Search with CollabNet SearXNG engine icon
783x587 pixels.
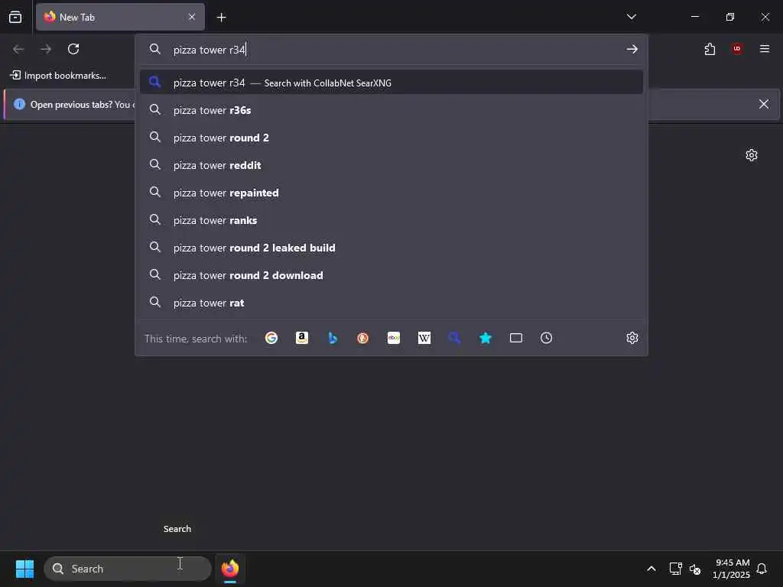pyautogui.click(x=454, y=338)
